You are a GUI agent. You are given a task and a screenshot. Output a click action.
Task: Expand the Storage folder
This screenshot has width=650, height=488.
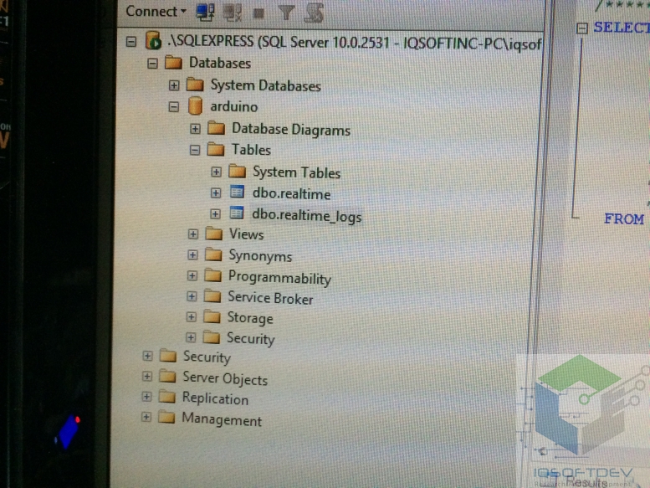point(191,317)
